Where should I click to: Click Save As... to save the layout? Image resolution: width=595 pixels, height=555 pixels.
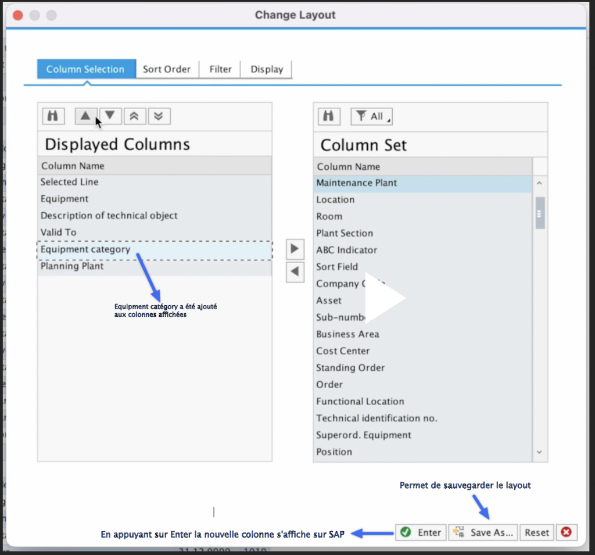click(x=483, y=532)
